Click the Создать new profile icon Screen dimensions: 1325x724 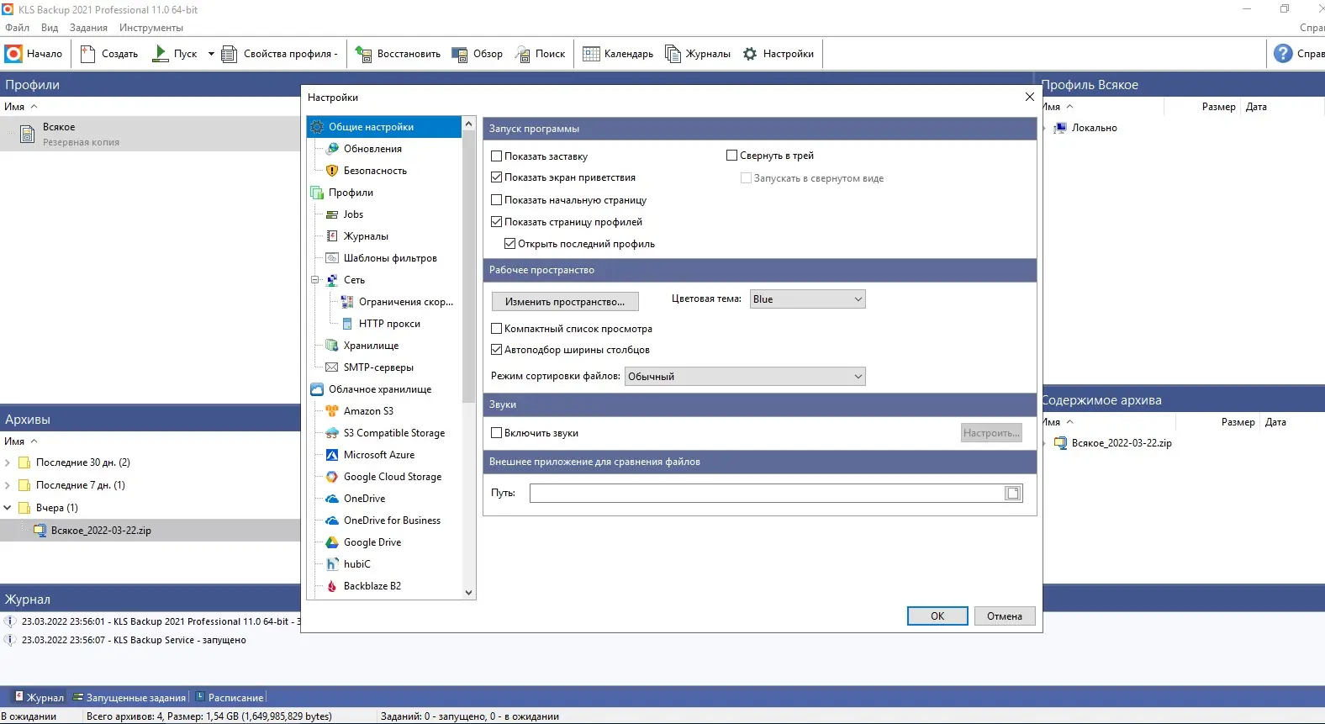point(87,54)
